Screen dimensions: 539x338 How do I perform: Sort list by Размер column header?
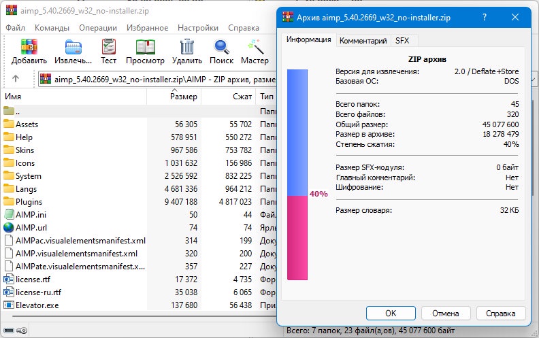coord(174,97)
